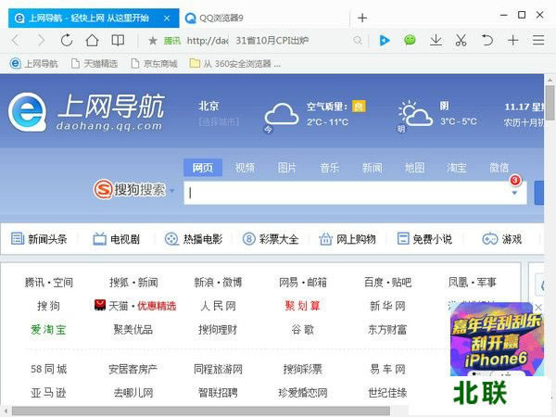Open the 腾讯·空间 link
The height and width of the screenshot is (417, 556).
(49, 283)
